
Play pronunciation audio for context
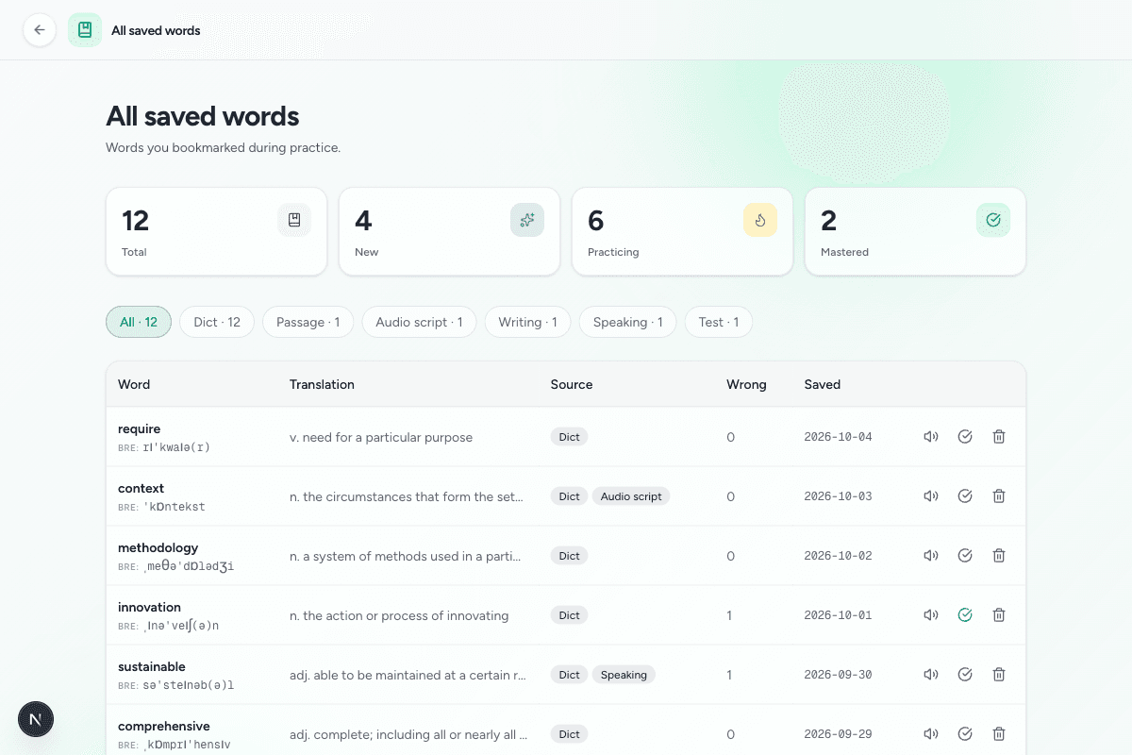pos(931,496)
